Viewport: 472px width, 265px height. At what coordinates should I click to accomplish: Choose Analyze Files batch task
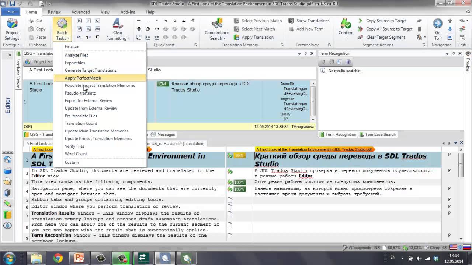(x=100, y=55)
